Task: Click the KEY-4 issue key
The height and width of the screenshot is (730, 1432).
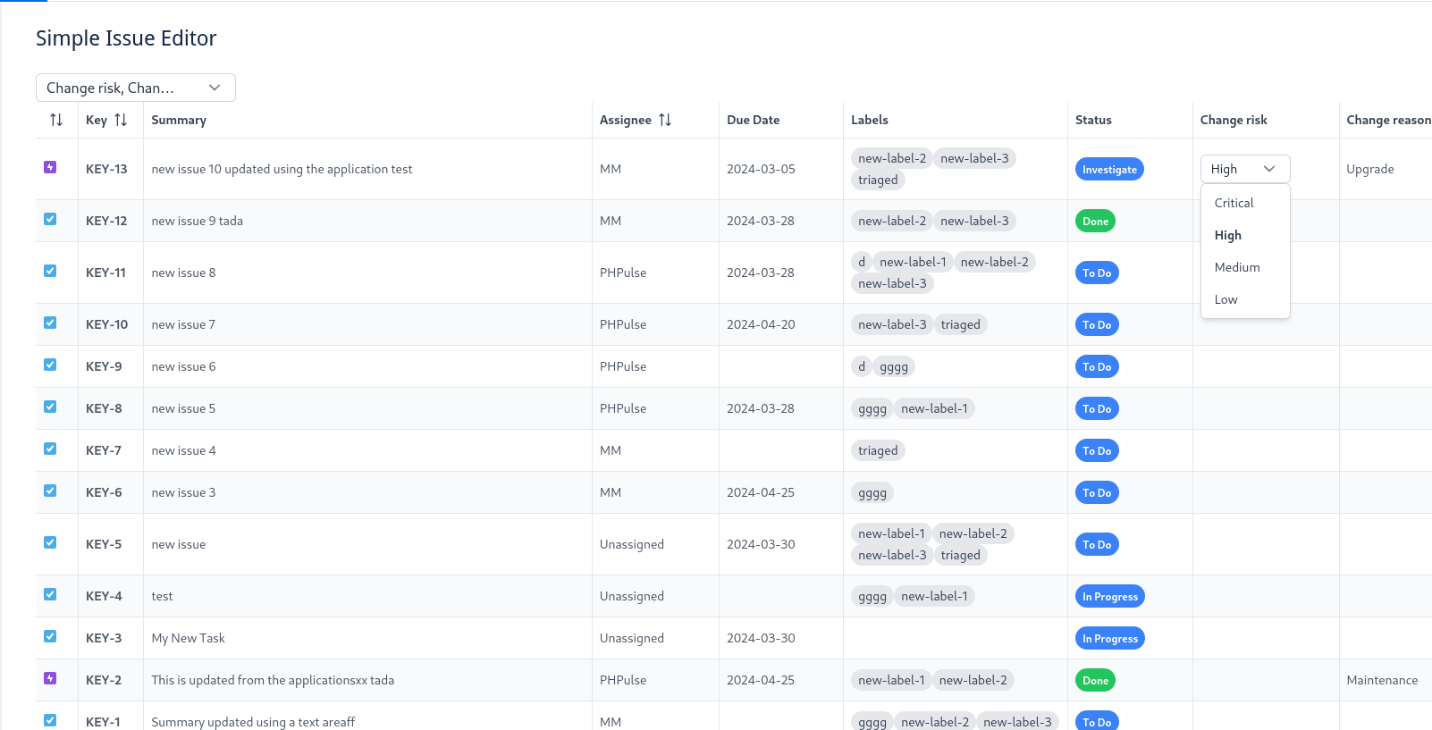Action: click(x=104, y=597)
